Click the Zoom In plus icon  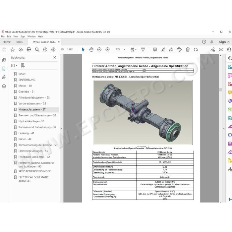pos(108,49)
